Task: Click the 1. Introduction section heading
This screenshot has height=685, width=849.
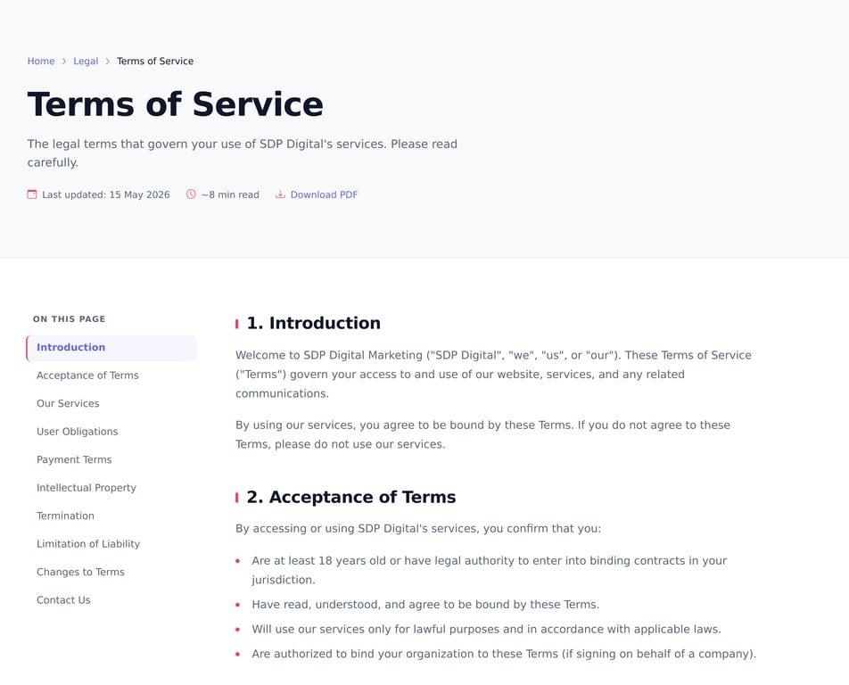Action: click(314, 323)
